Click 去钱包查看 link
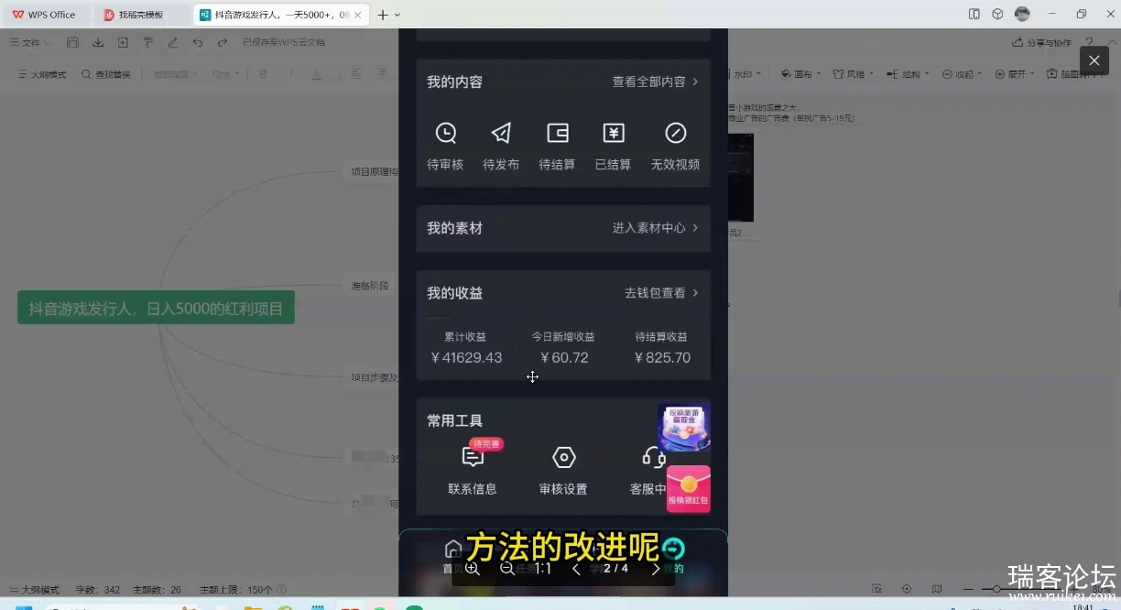Screen dimensions: 1121x610 pyautogui.click(x=661, y=293)
